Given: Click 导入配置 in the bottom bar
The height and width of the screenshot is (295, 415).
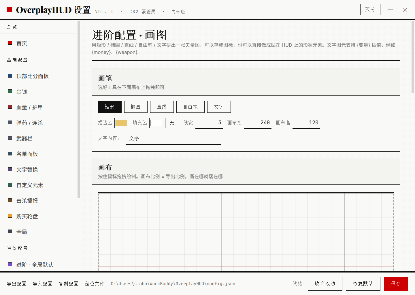Looking at the screenshot, I should pyautogui.click(x=43, y=284).
